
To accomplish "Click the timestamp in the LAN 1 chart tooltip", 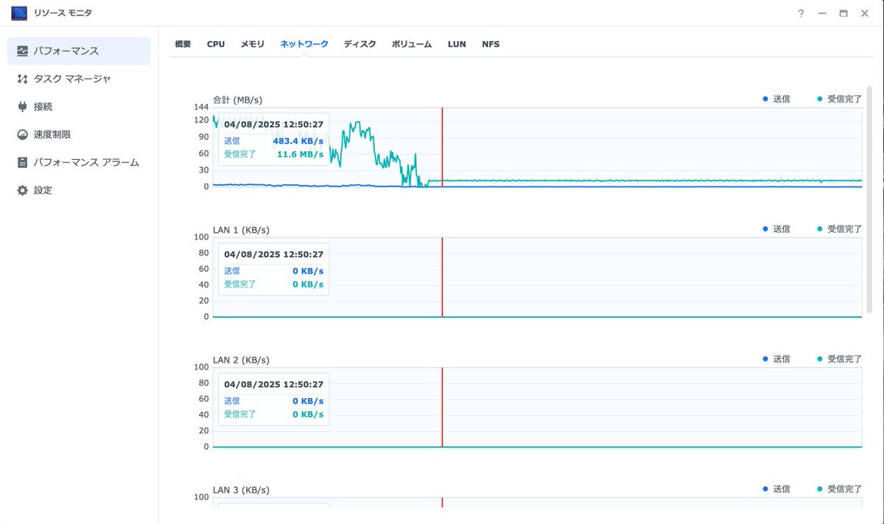I will [274, 254].
